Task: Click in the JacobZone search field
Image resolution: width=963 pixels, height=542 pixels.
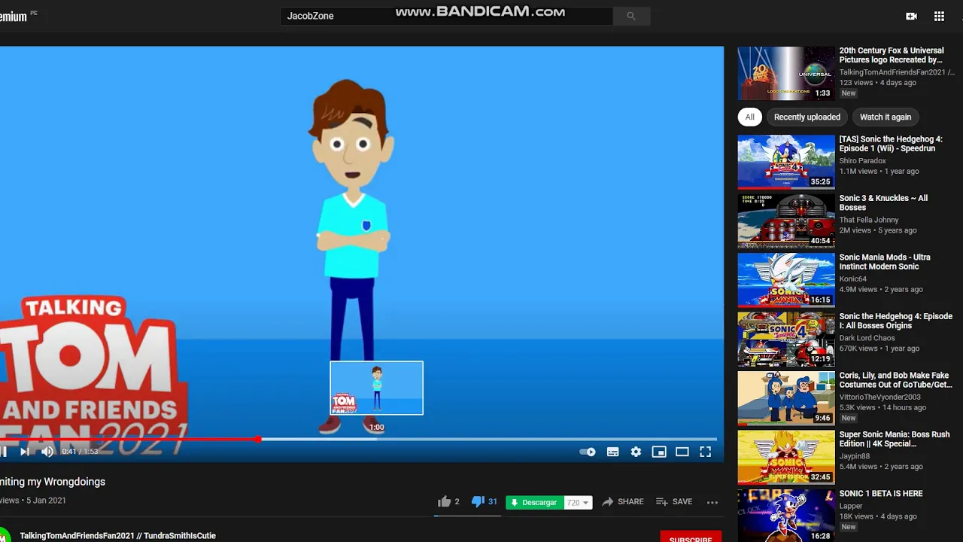Action: 447,16
